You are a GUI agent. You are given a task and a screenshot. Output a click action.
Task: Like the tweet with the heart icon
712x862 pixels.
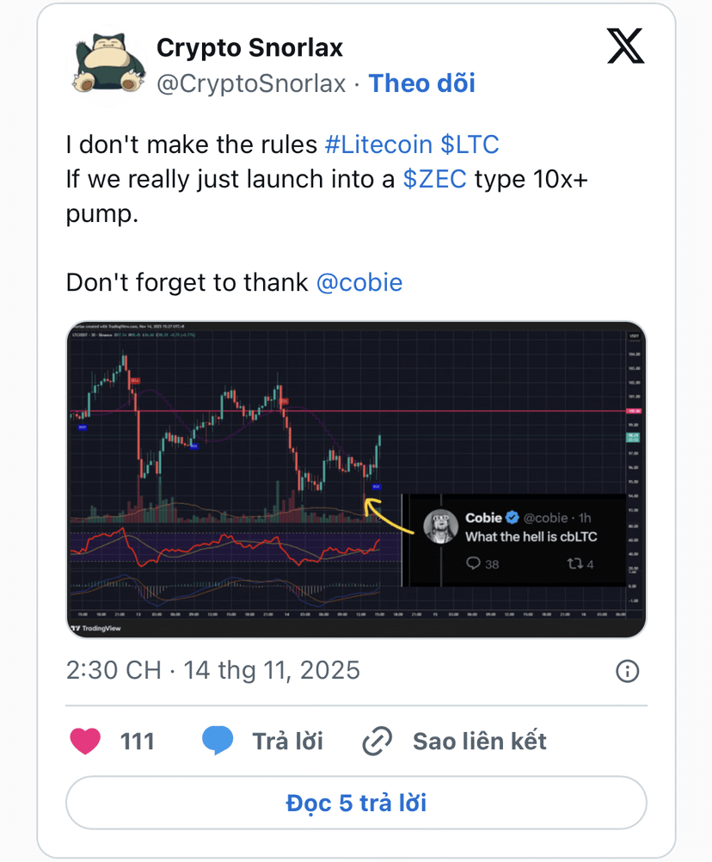point(85,741)
